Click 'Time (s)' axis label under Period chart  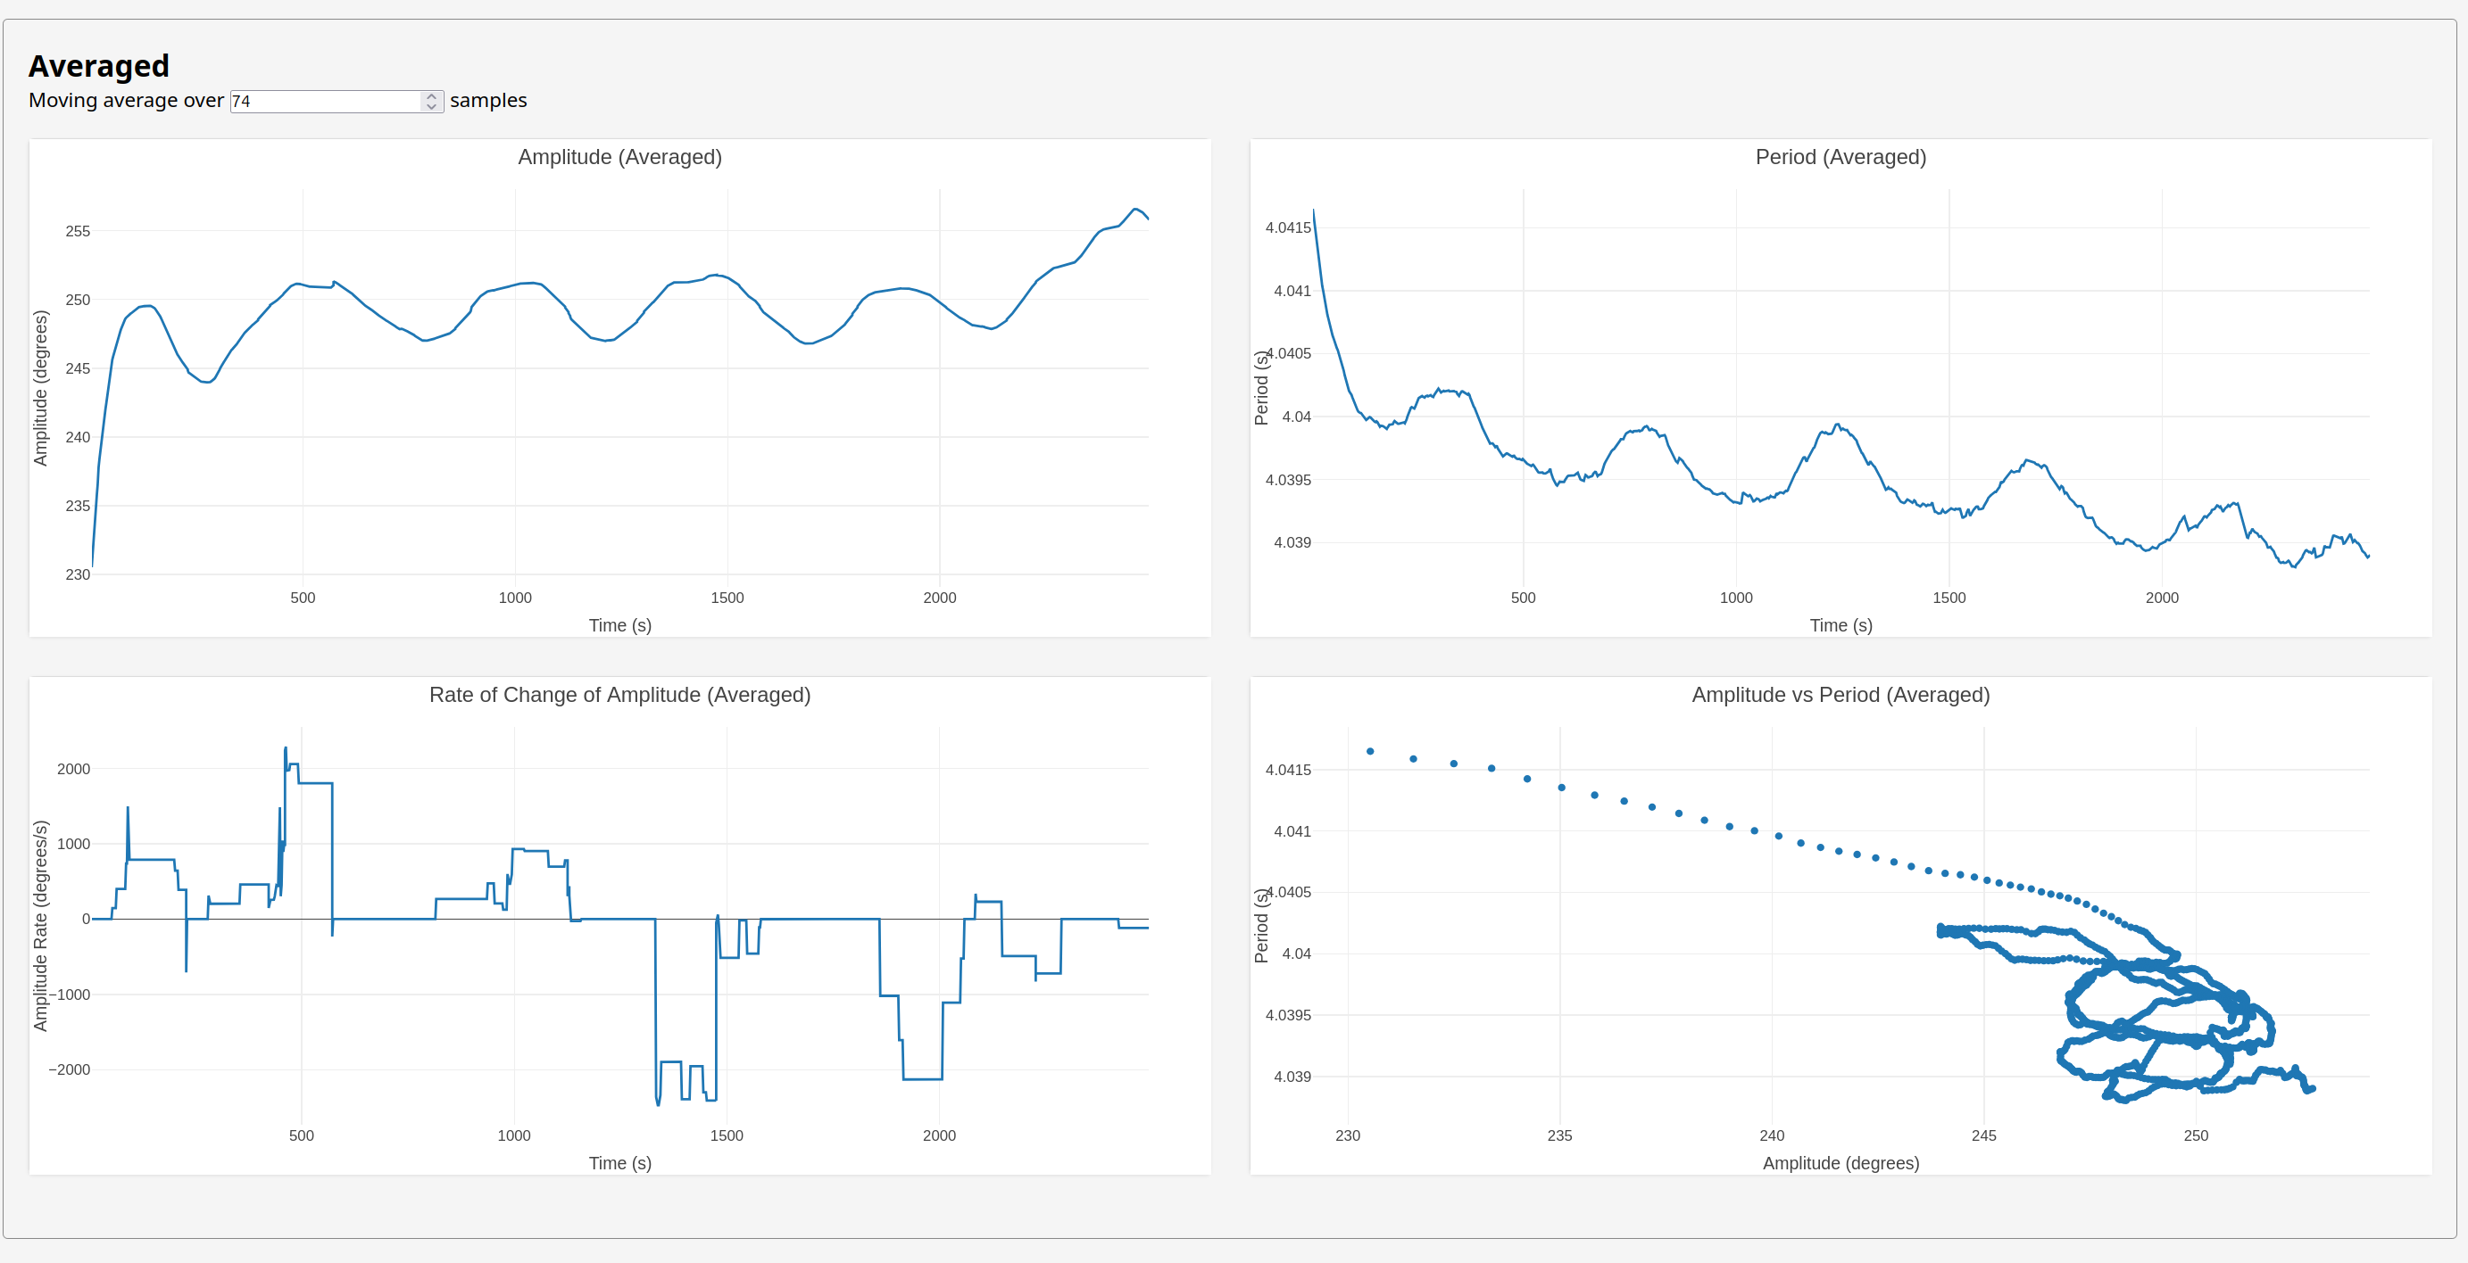click(x=1840, y=625)
